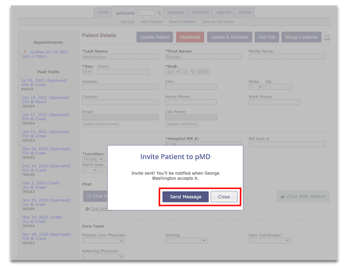The height and width of the screenshot is (266, 348).
Task: Click Send Message in the invite dialog
Action: 186,197
